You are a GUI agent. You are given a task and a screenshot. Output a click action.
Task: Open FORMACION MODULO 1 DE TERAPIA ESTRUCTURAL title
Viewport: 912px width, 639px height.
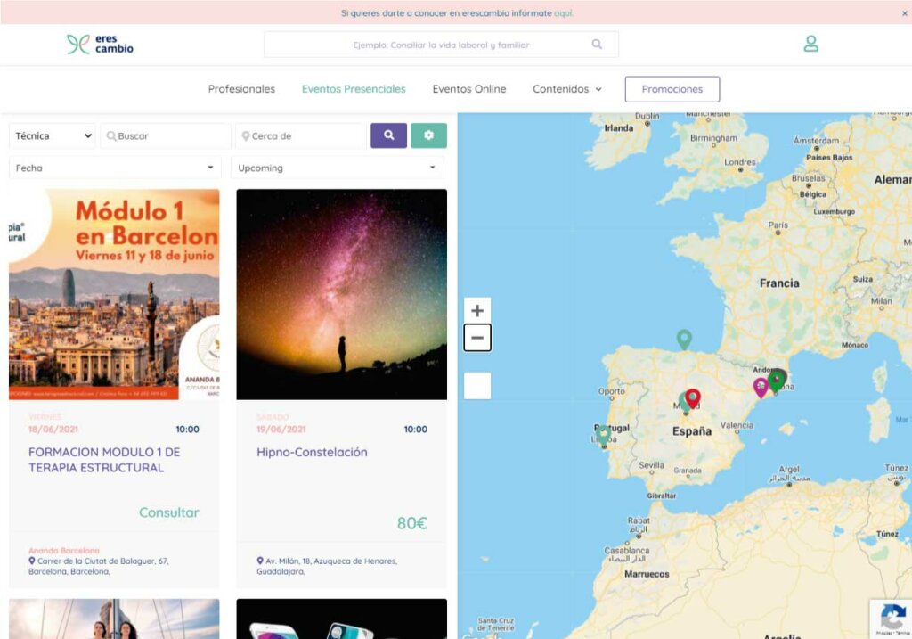pos(104,460)
